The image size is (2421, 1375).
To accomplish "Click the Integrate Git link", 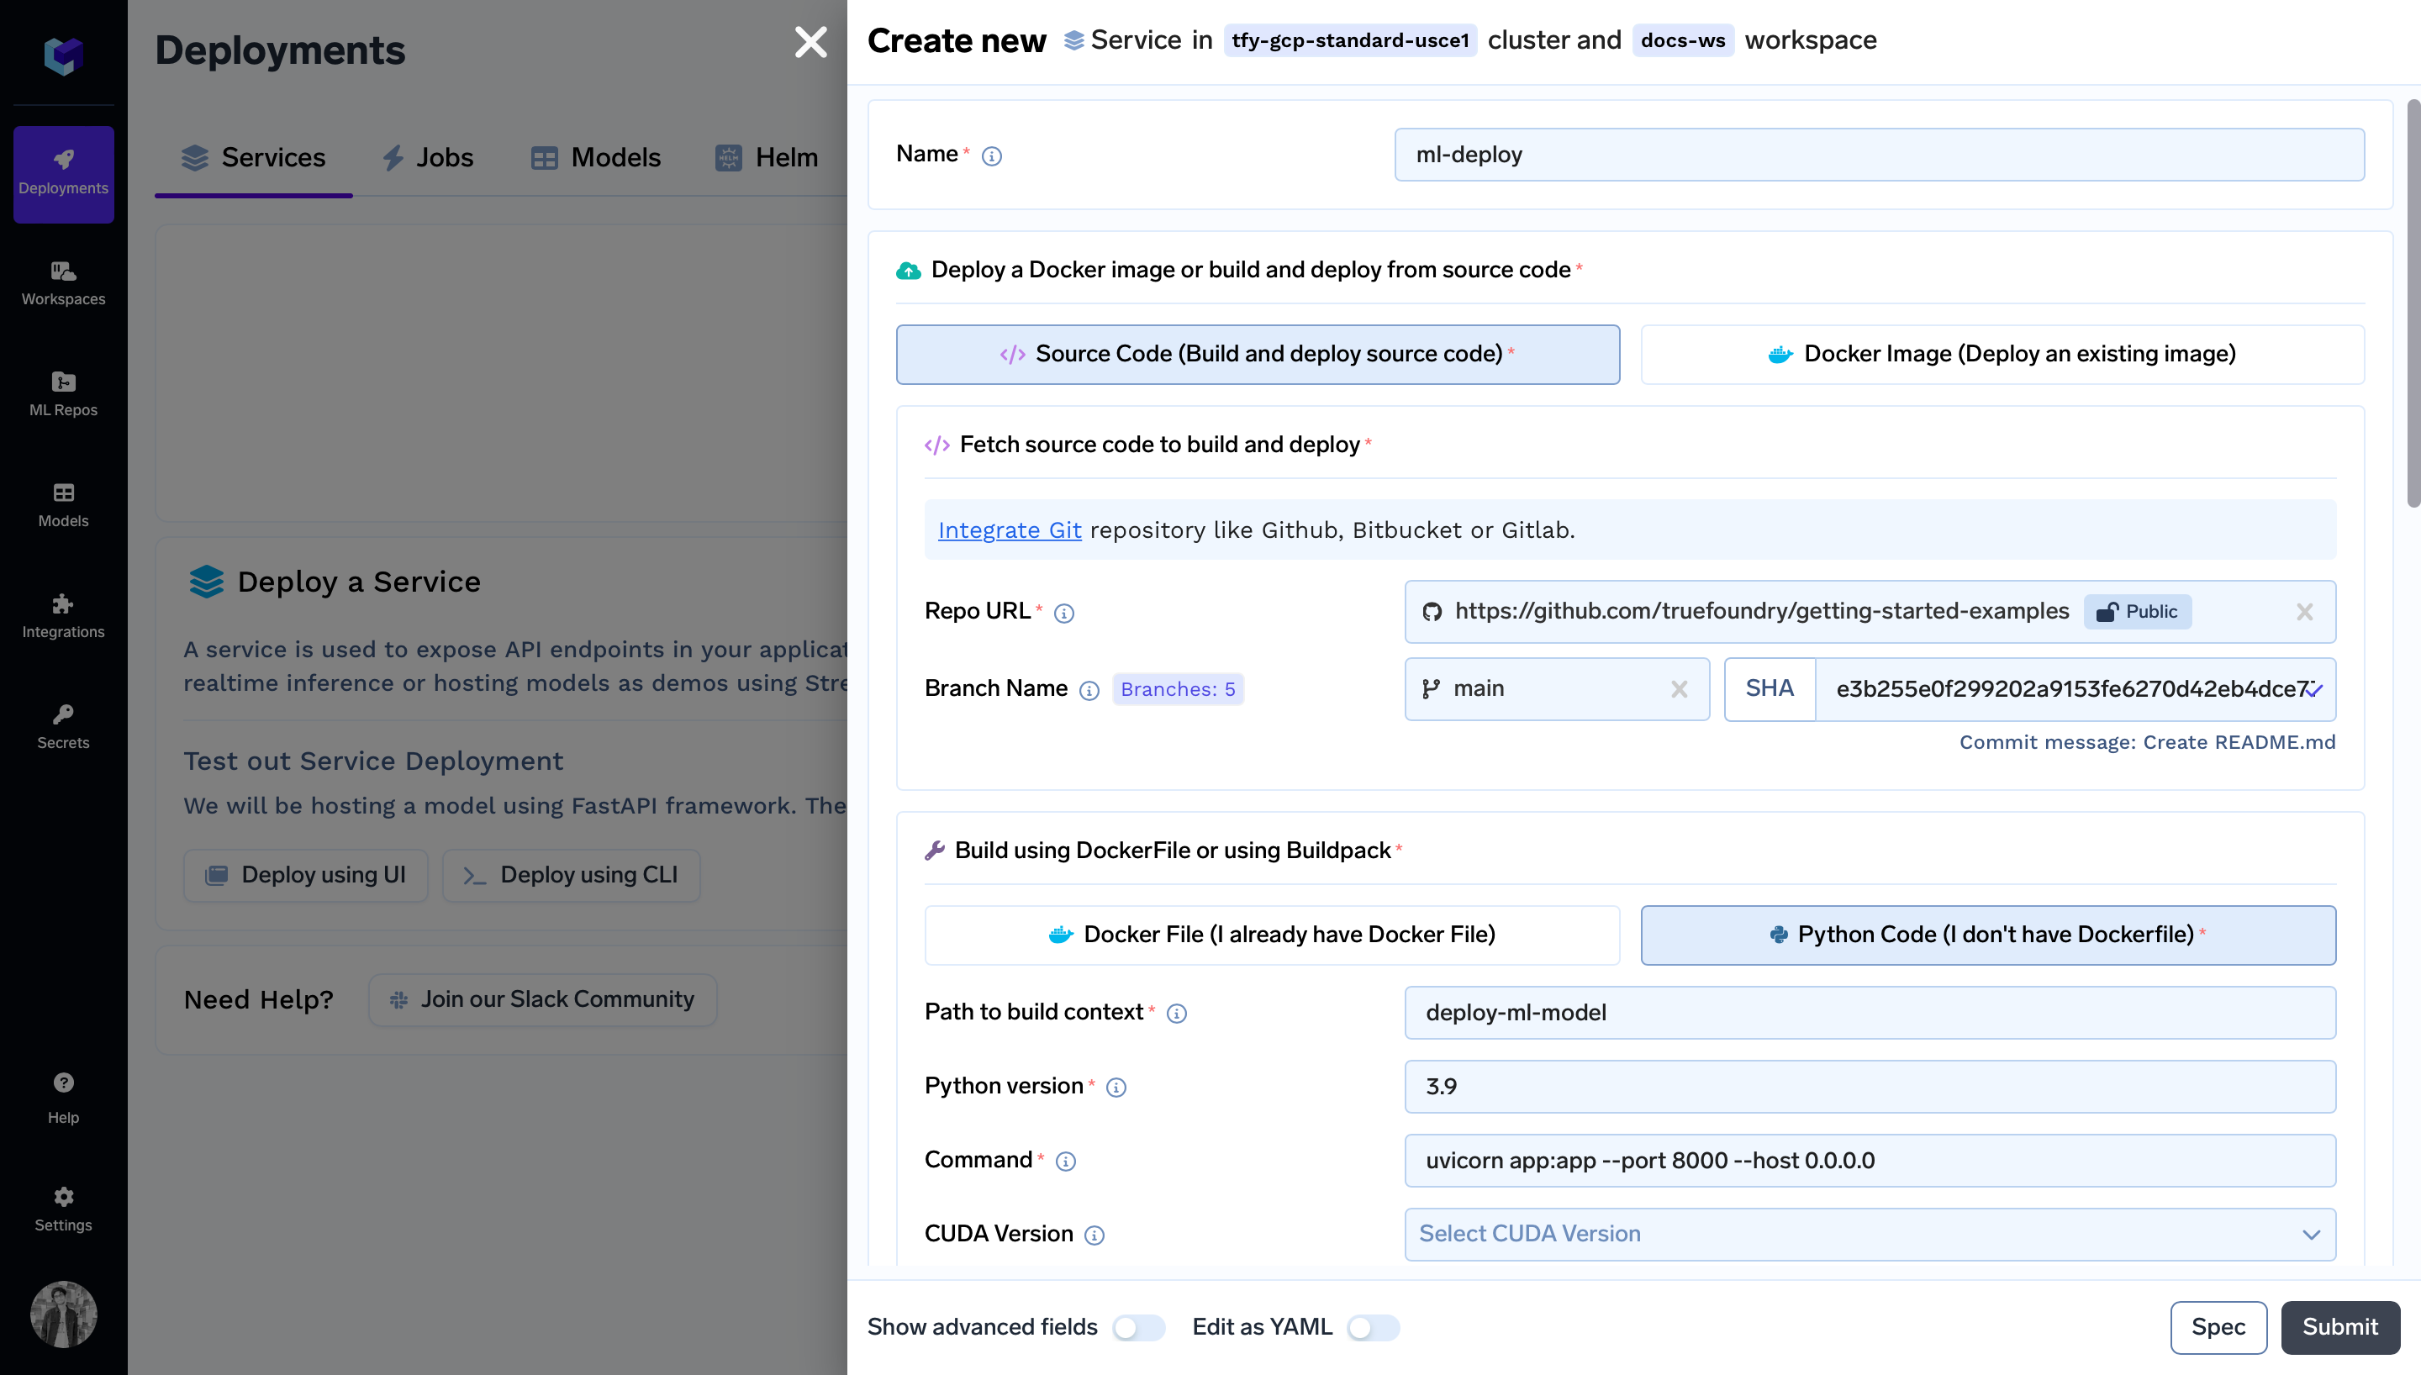I will pyautogui.click(x=1009, y=529).
